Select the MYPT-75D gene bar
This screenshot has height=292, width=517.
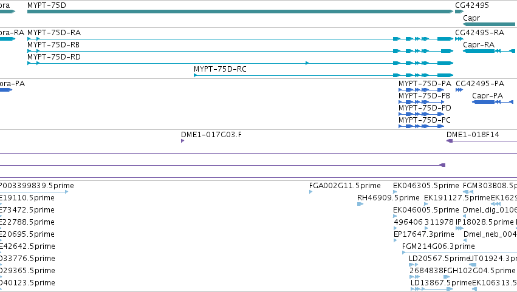(x=241, y=12)
